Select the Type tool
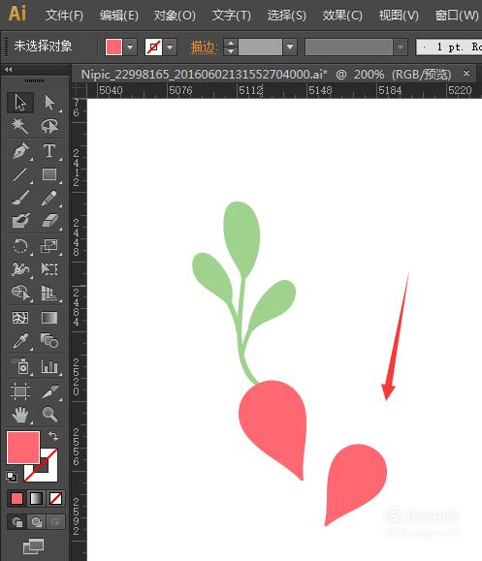This screenshot has height=561, width=482. (49, 151)
